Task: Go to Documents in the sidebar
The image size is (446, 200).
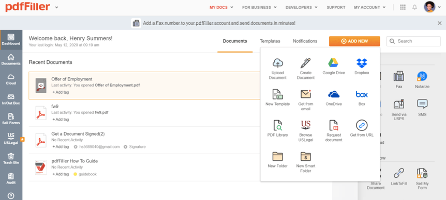Action: [x=11, y=60]
